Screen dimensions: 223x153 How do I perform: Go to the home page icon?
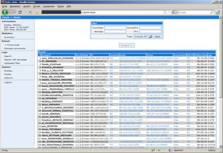[x=37, y=12]
